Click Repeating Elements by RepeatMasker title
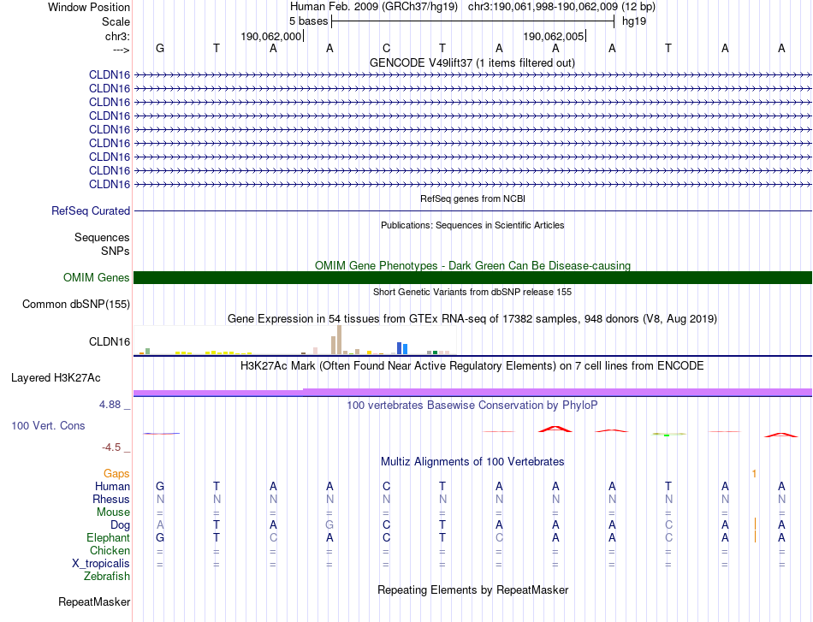 point(472,589)
